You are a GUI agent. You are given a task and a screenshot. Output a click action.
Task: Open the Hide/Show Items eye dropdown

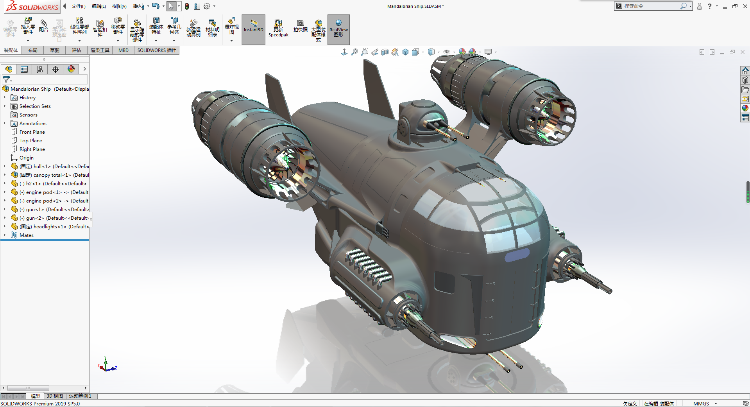tap(454, 52)
